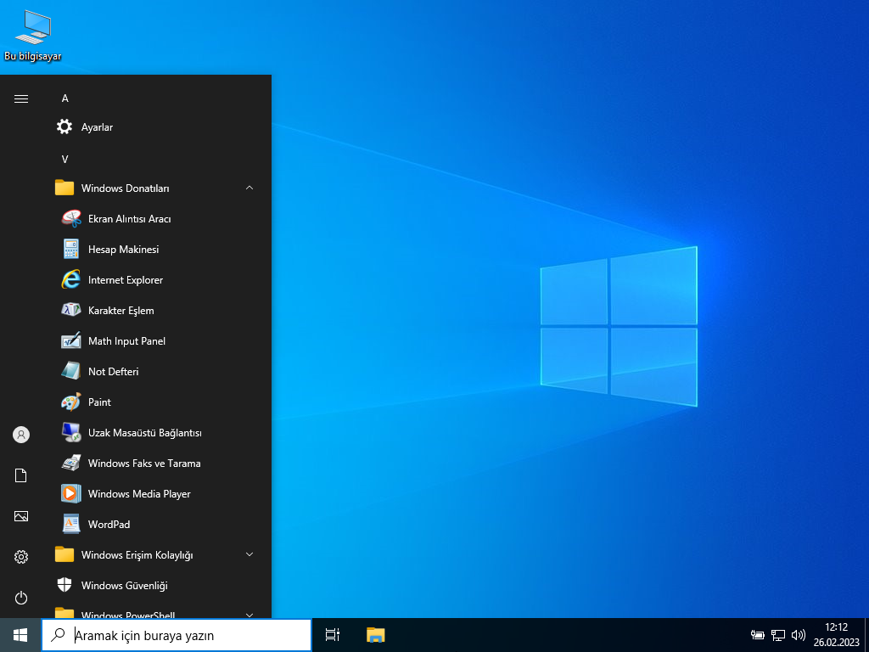Click the search box 'Aramak için buraya yazın'
Viewport: 869px width, 652px height.
(177, 635)
